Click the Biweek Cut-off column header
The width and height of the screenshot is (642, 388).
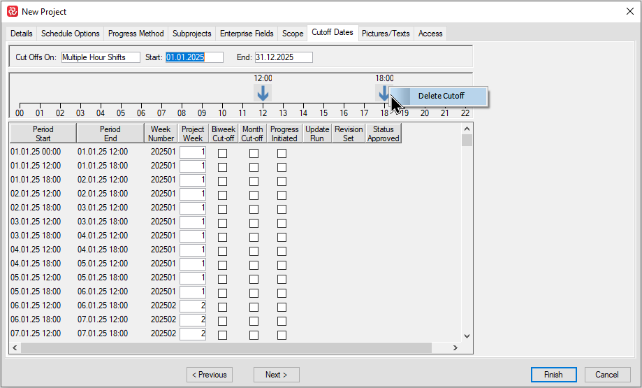(223, 134)
